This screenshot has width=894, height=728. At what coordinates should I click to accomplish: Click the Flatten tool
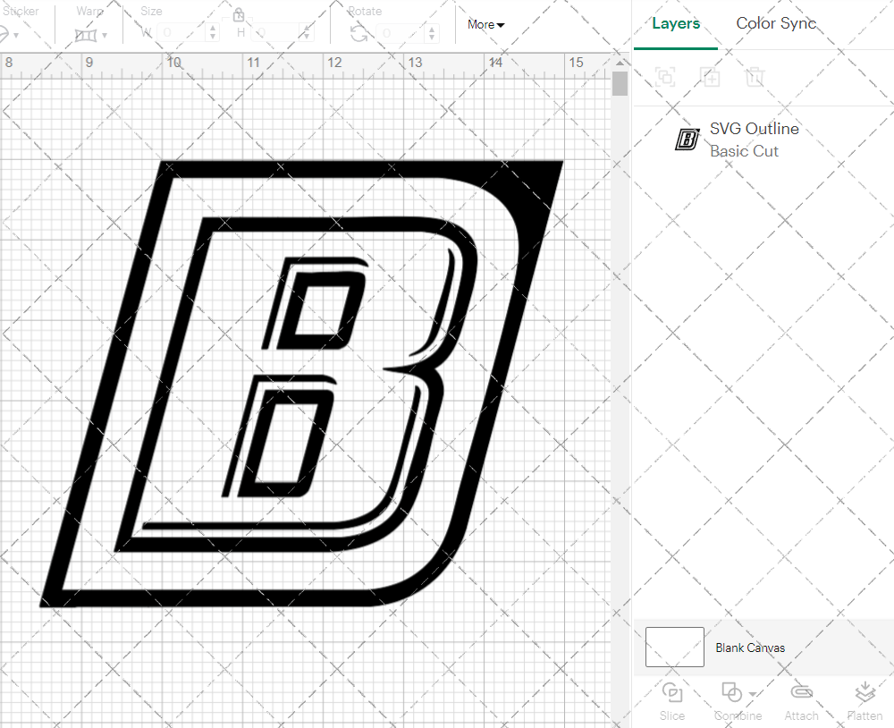(x=864, y=700)
